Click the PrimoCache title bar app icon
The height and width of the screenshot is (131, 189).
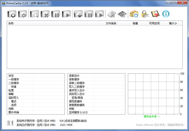coord(4,3)
